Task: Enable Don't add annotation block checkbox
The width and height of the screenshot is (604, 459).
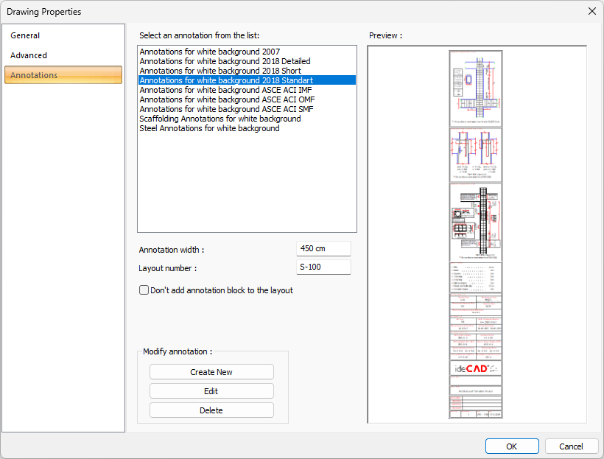Action: [144, 290]
